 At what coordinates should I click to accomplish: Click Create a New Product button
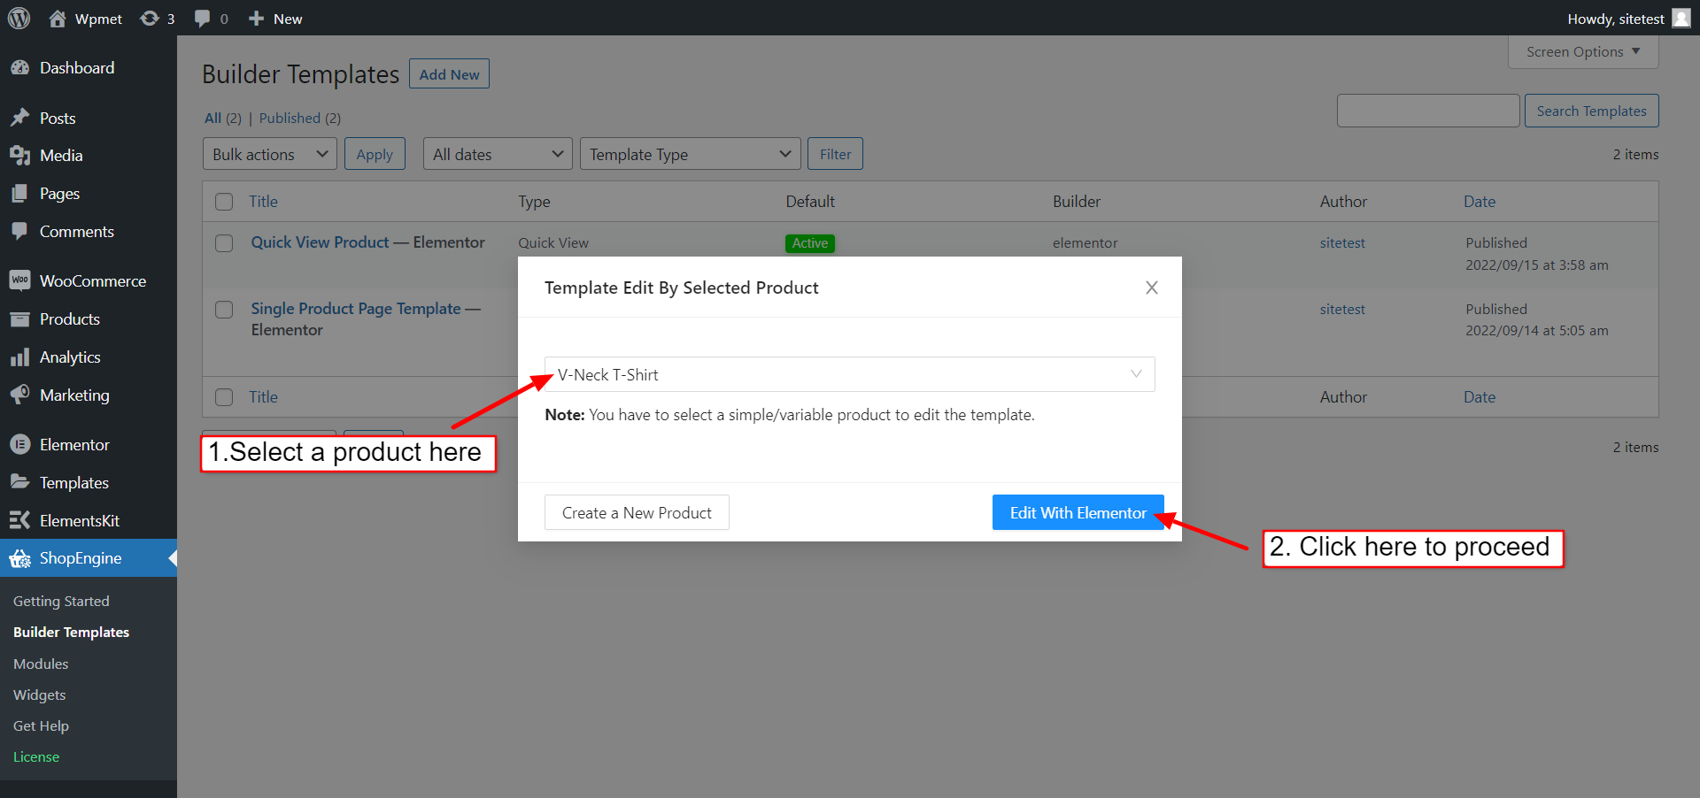tap(637, 512)
